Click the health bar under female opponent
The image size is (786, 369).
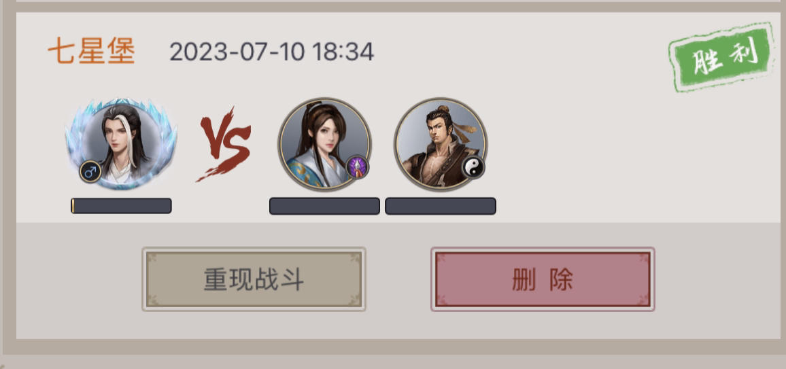[324, 206]
